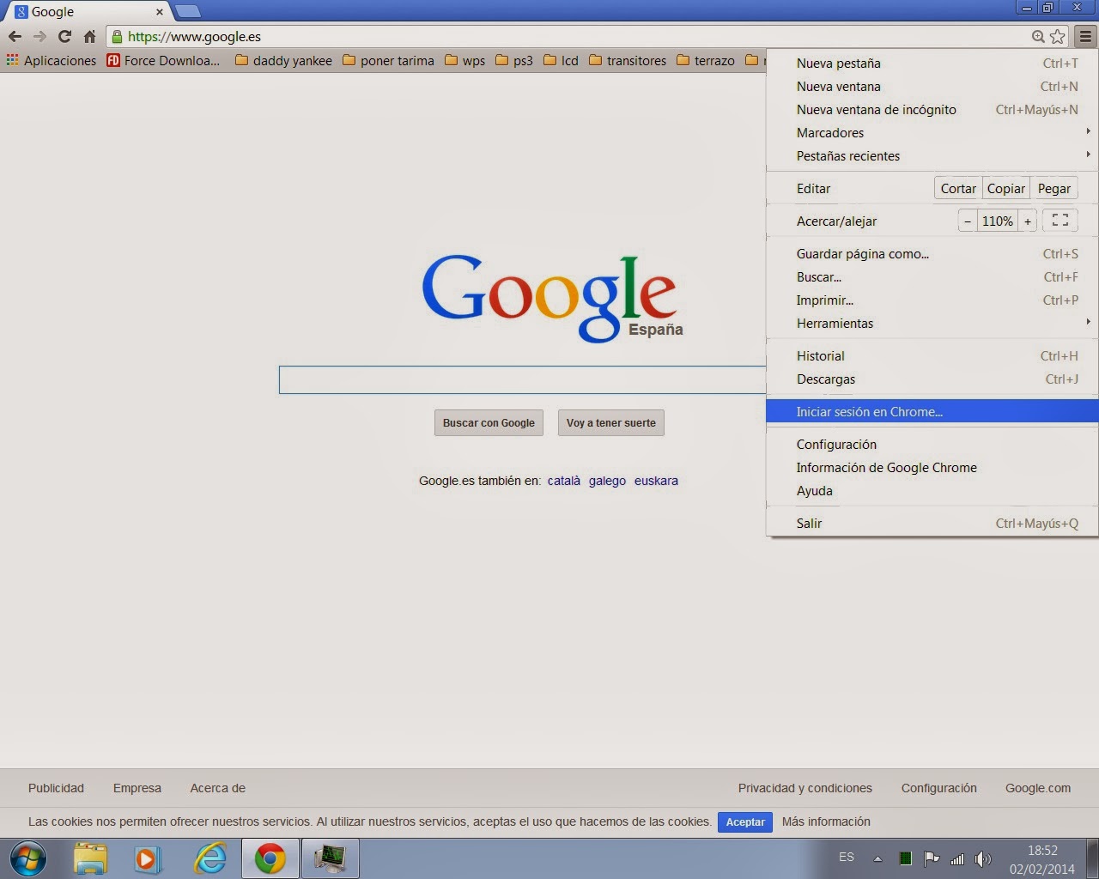Click Iniciar sesión en Chrome...
The height and width of the screenshot is (879, 1099).
932,412
